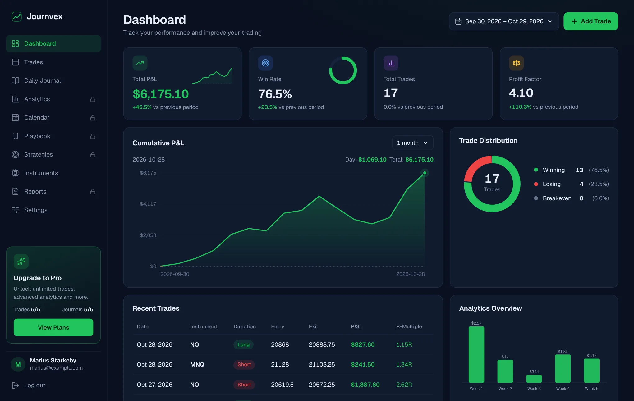
Task: Open the Analytics sidebar item
Action: pos(53,99)
